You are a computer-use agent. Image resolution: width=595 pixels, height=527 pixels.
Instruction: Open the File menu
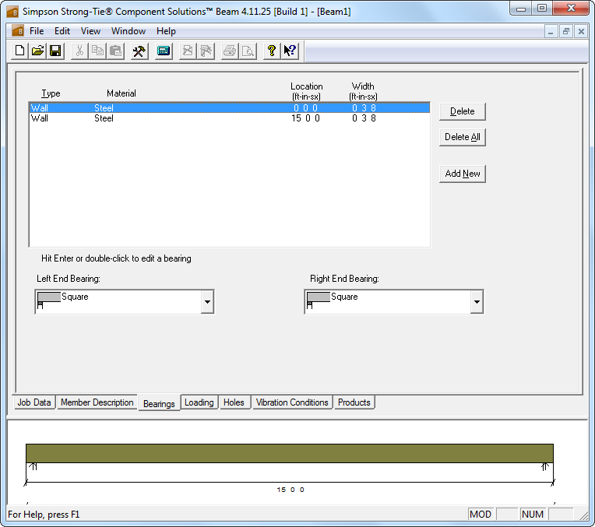pyautogui.click(x=37, y=31)
